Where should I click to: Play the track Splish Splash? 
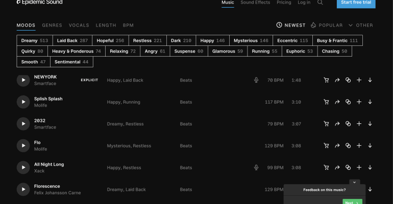pyautogui.click(x=23, y=102)
